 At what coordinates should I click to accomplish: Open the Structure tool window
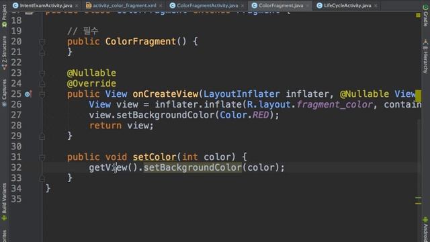pos(4,52)
